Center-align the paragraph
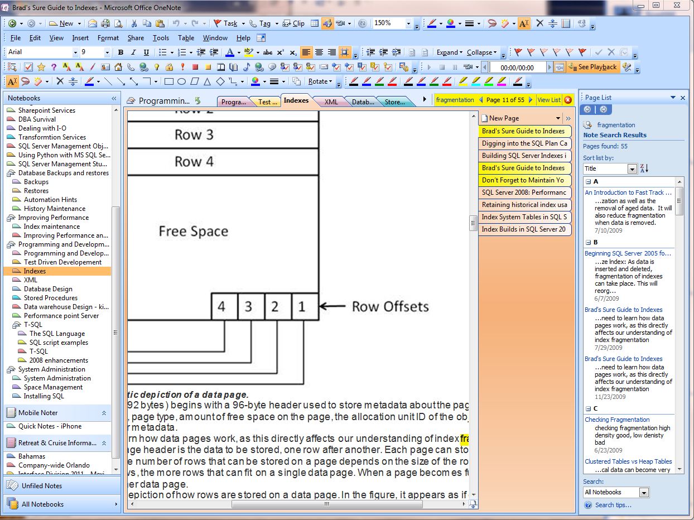Image resolution: width=694 pixels, height=520 pixels. point(319,52)
